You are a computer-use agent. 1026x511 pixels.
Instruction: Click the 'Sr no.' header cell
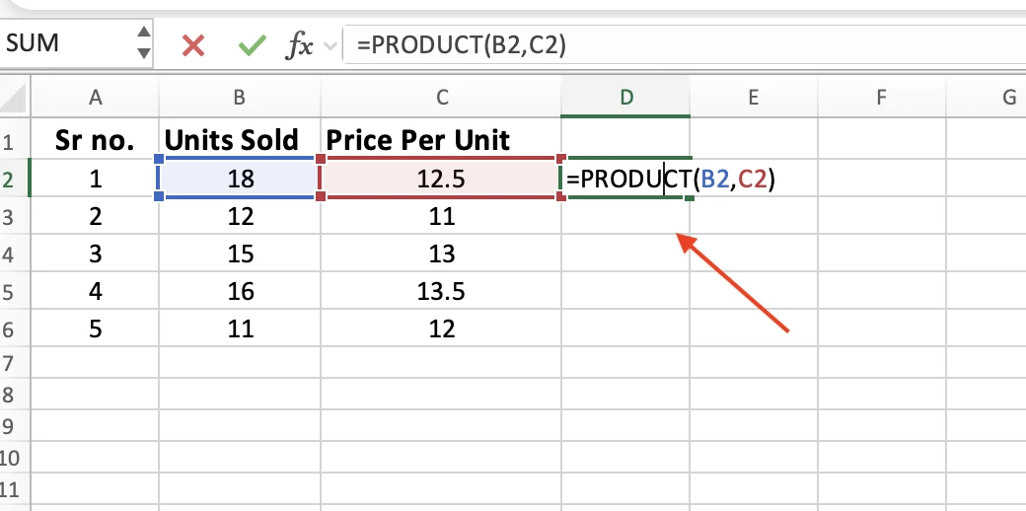pos(96,140)
